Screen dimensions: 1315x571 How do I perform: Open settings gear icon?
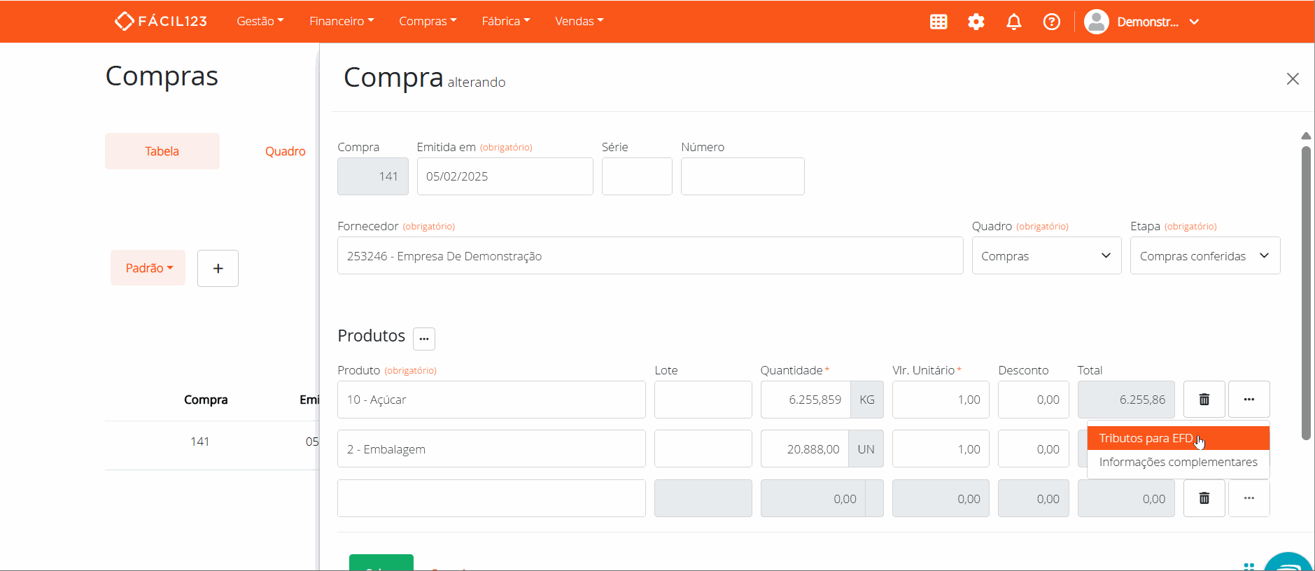[976, 22]
